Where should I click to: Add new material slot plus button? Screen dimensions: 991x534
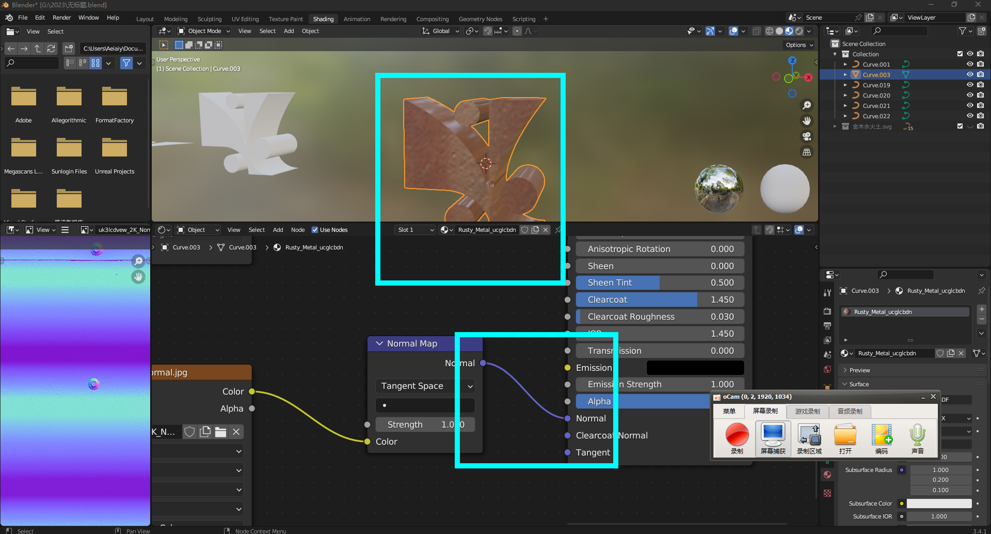(x=982, y=309)
